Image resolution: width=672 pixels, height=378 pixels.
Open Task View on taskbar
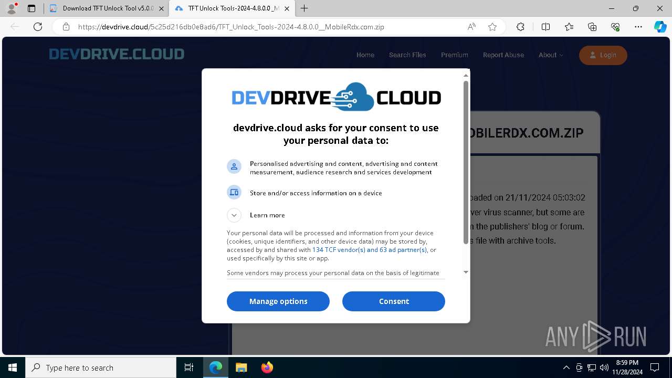(189, 367)
